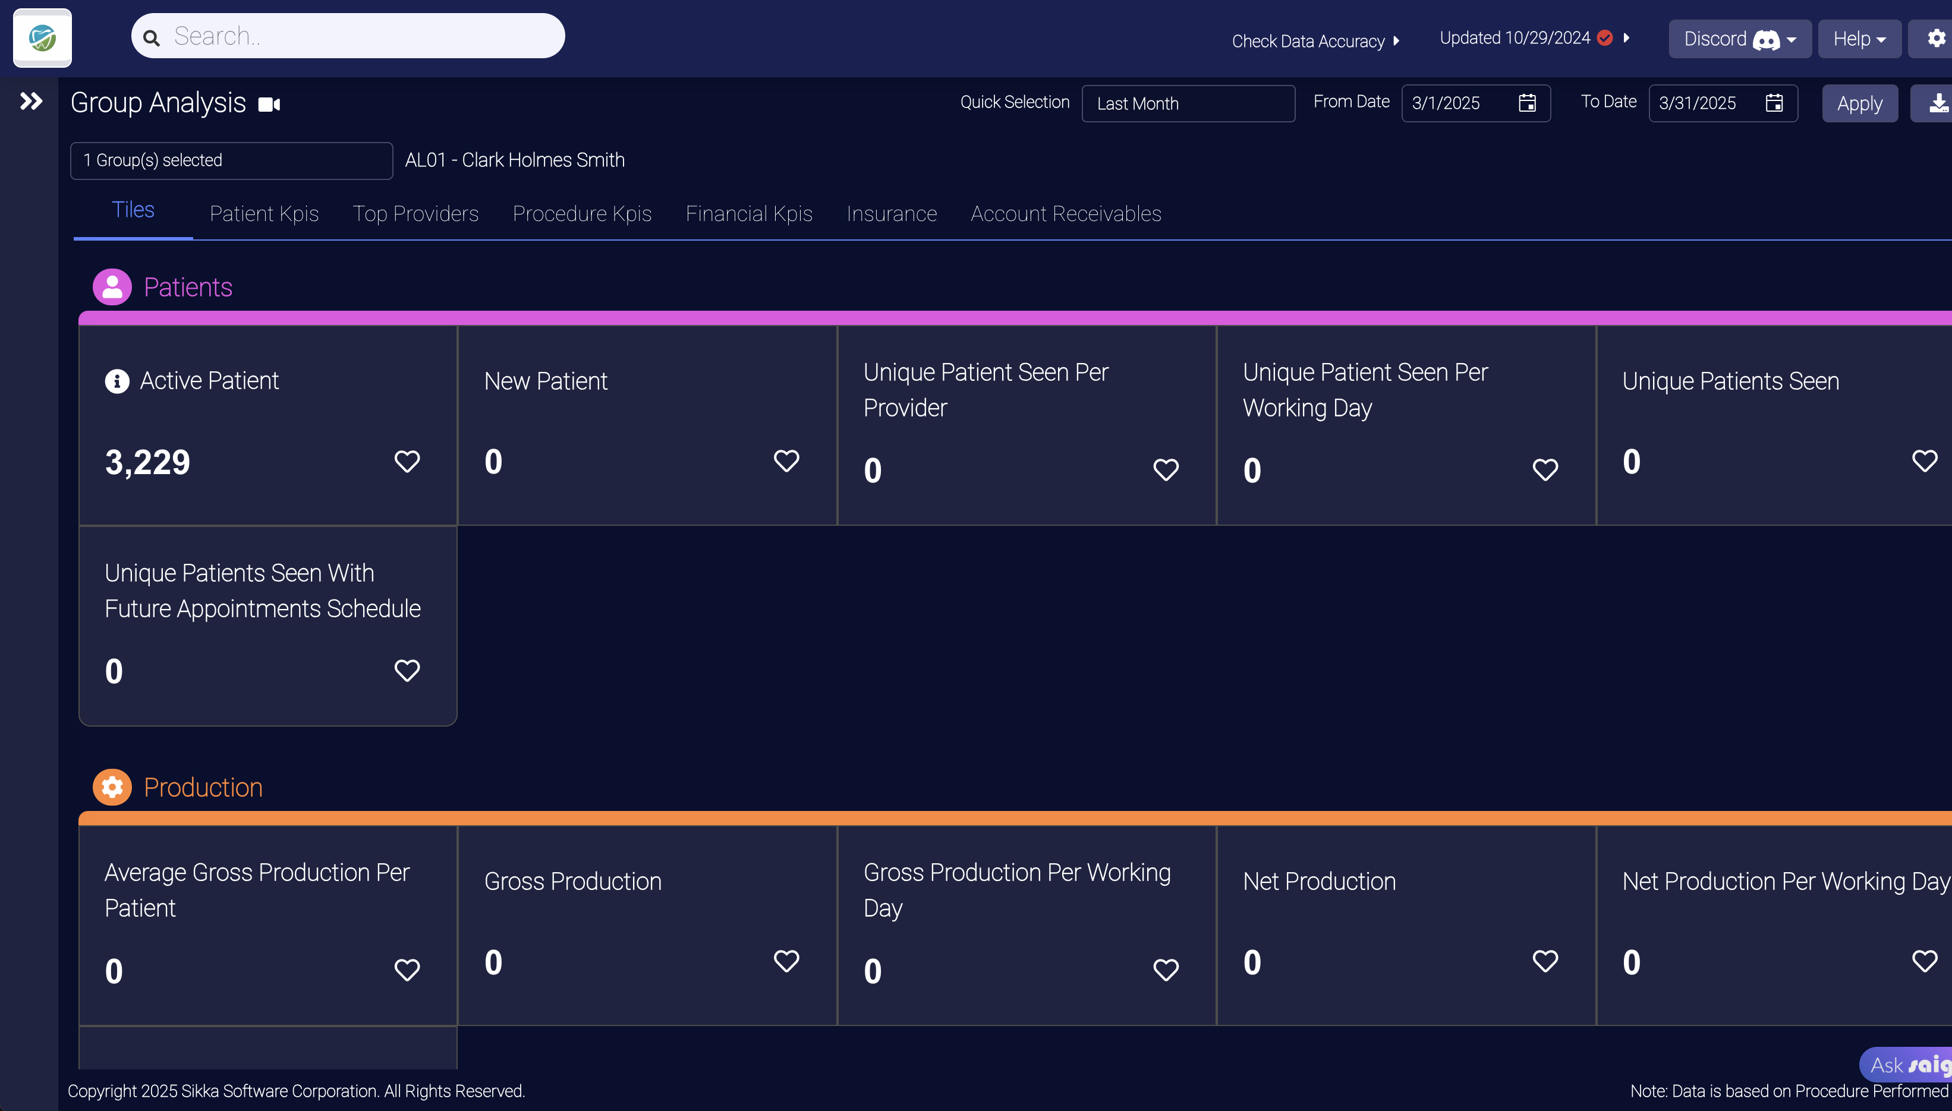
Task: Open the Quick Selection Last Month dropdown
Action: pyautogui.click(x=1187, y=104)
